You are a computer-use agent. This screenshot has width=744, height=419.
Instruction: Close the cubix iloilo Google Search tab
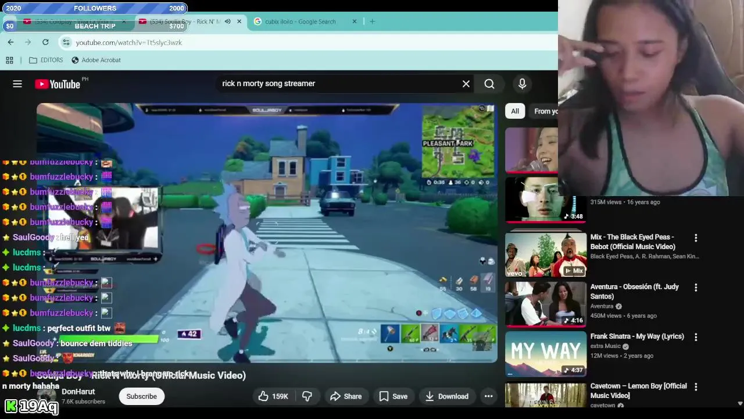coord(355,22)
